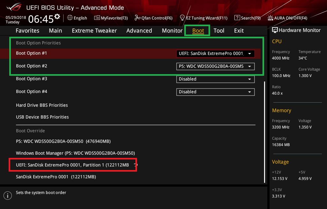Viewport: 327px width, 209px height.
Task: Click the 05/29/2018 date text
Action: click(16, 18)
